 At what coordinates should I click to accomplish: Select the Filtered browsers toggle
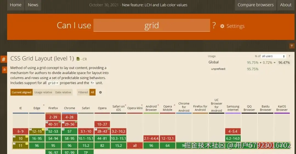83,92
